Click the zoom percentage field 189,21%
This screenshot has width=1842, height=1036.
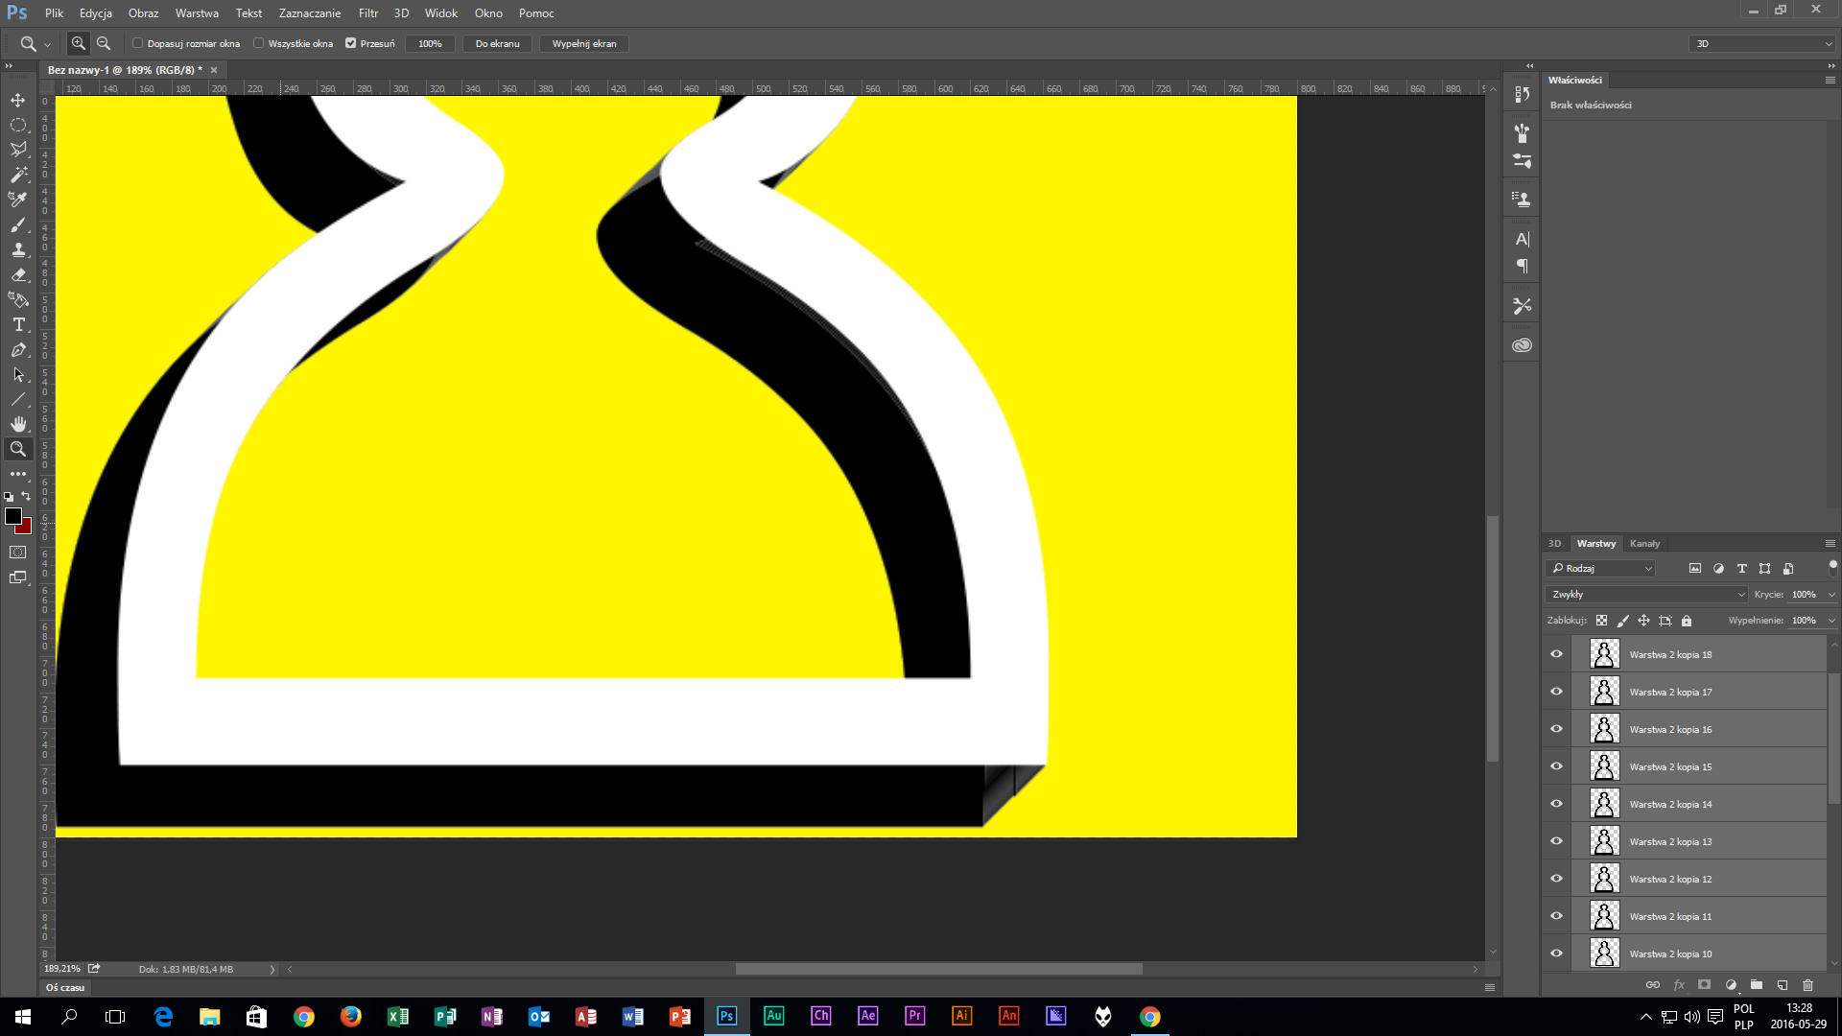point(62,970)
